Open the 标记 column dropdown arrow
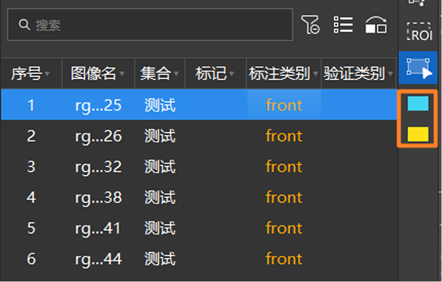This screenshot has height=282, width=442. (x=232, y=74)
